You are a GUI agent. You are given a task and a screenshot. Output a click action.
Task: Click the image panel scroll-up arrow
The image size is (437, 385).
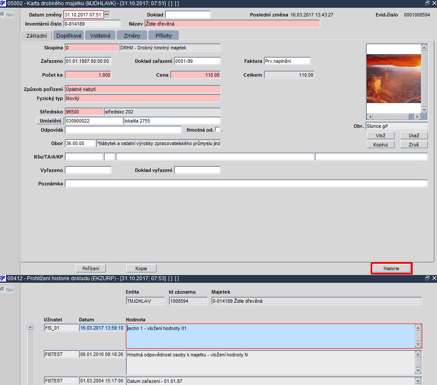pos(424,48)
